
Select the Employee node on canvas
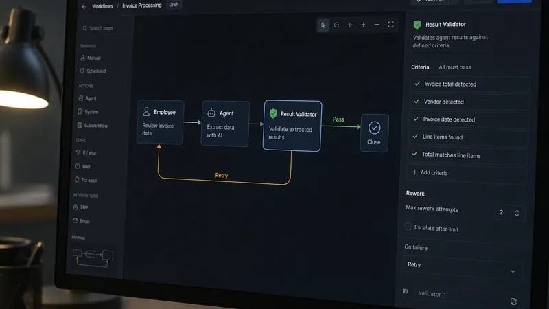point(161,122)
